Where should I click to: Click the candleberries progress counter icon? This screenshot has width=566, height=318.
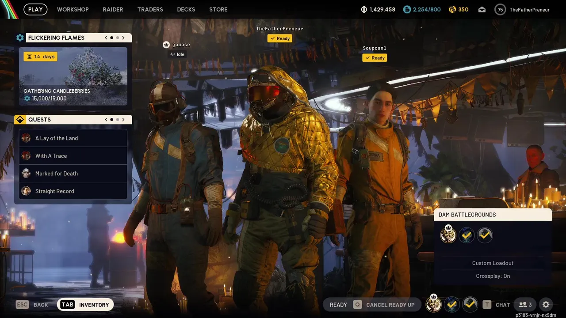(27, 98)
